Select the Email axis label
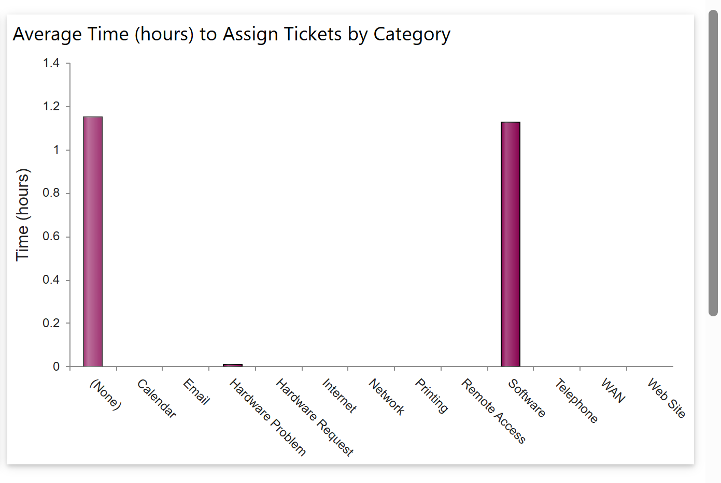Viewport: 721px width, 483px height. [x=196, y=391]
